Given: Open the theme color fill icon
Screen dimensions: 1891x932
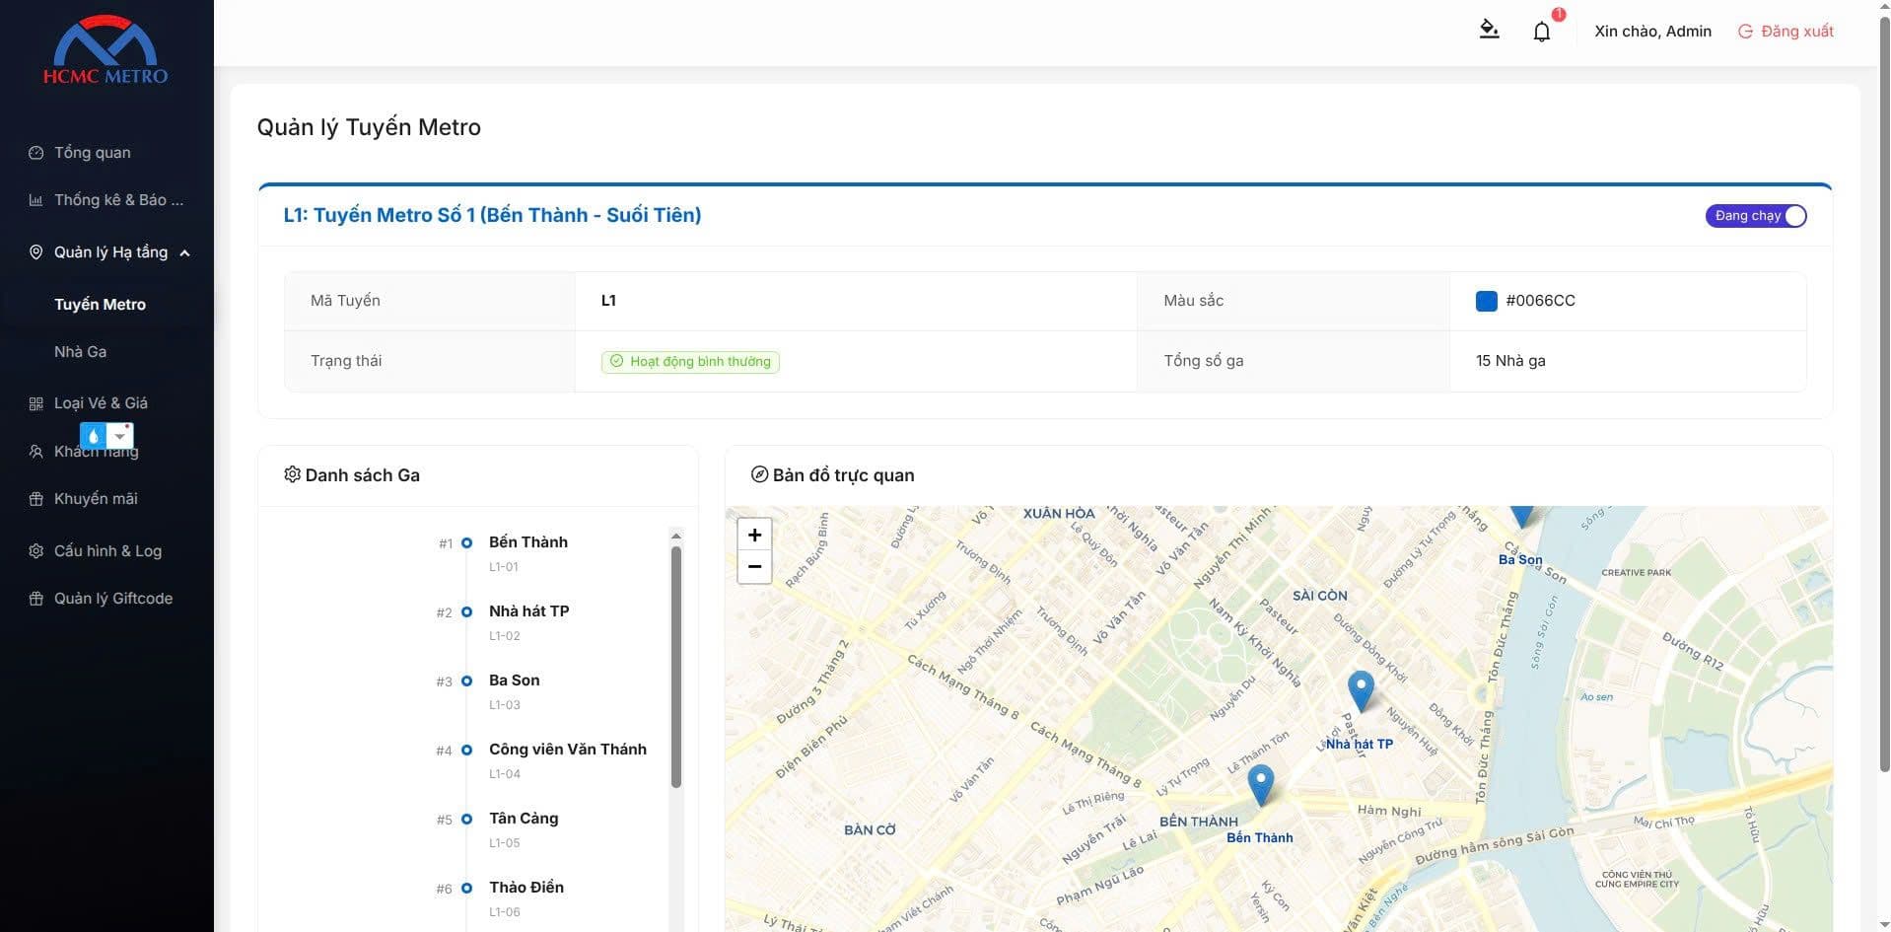Looking at the screenshot, I should coord(1489,30).
